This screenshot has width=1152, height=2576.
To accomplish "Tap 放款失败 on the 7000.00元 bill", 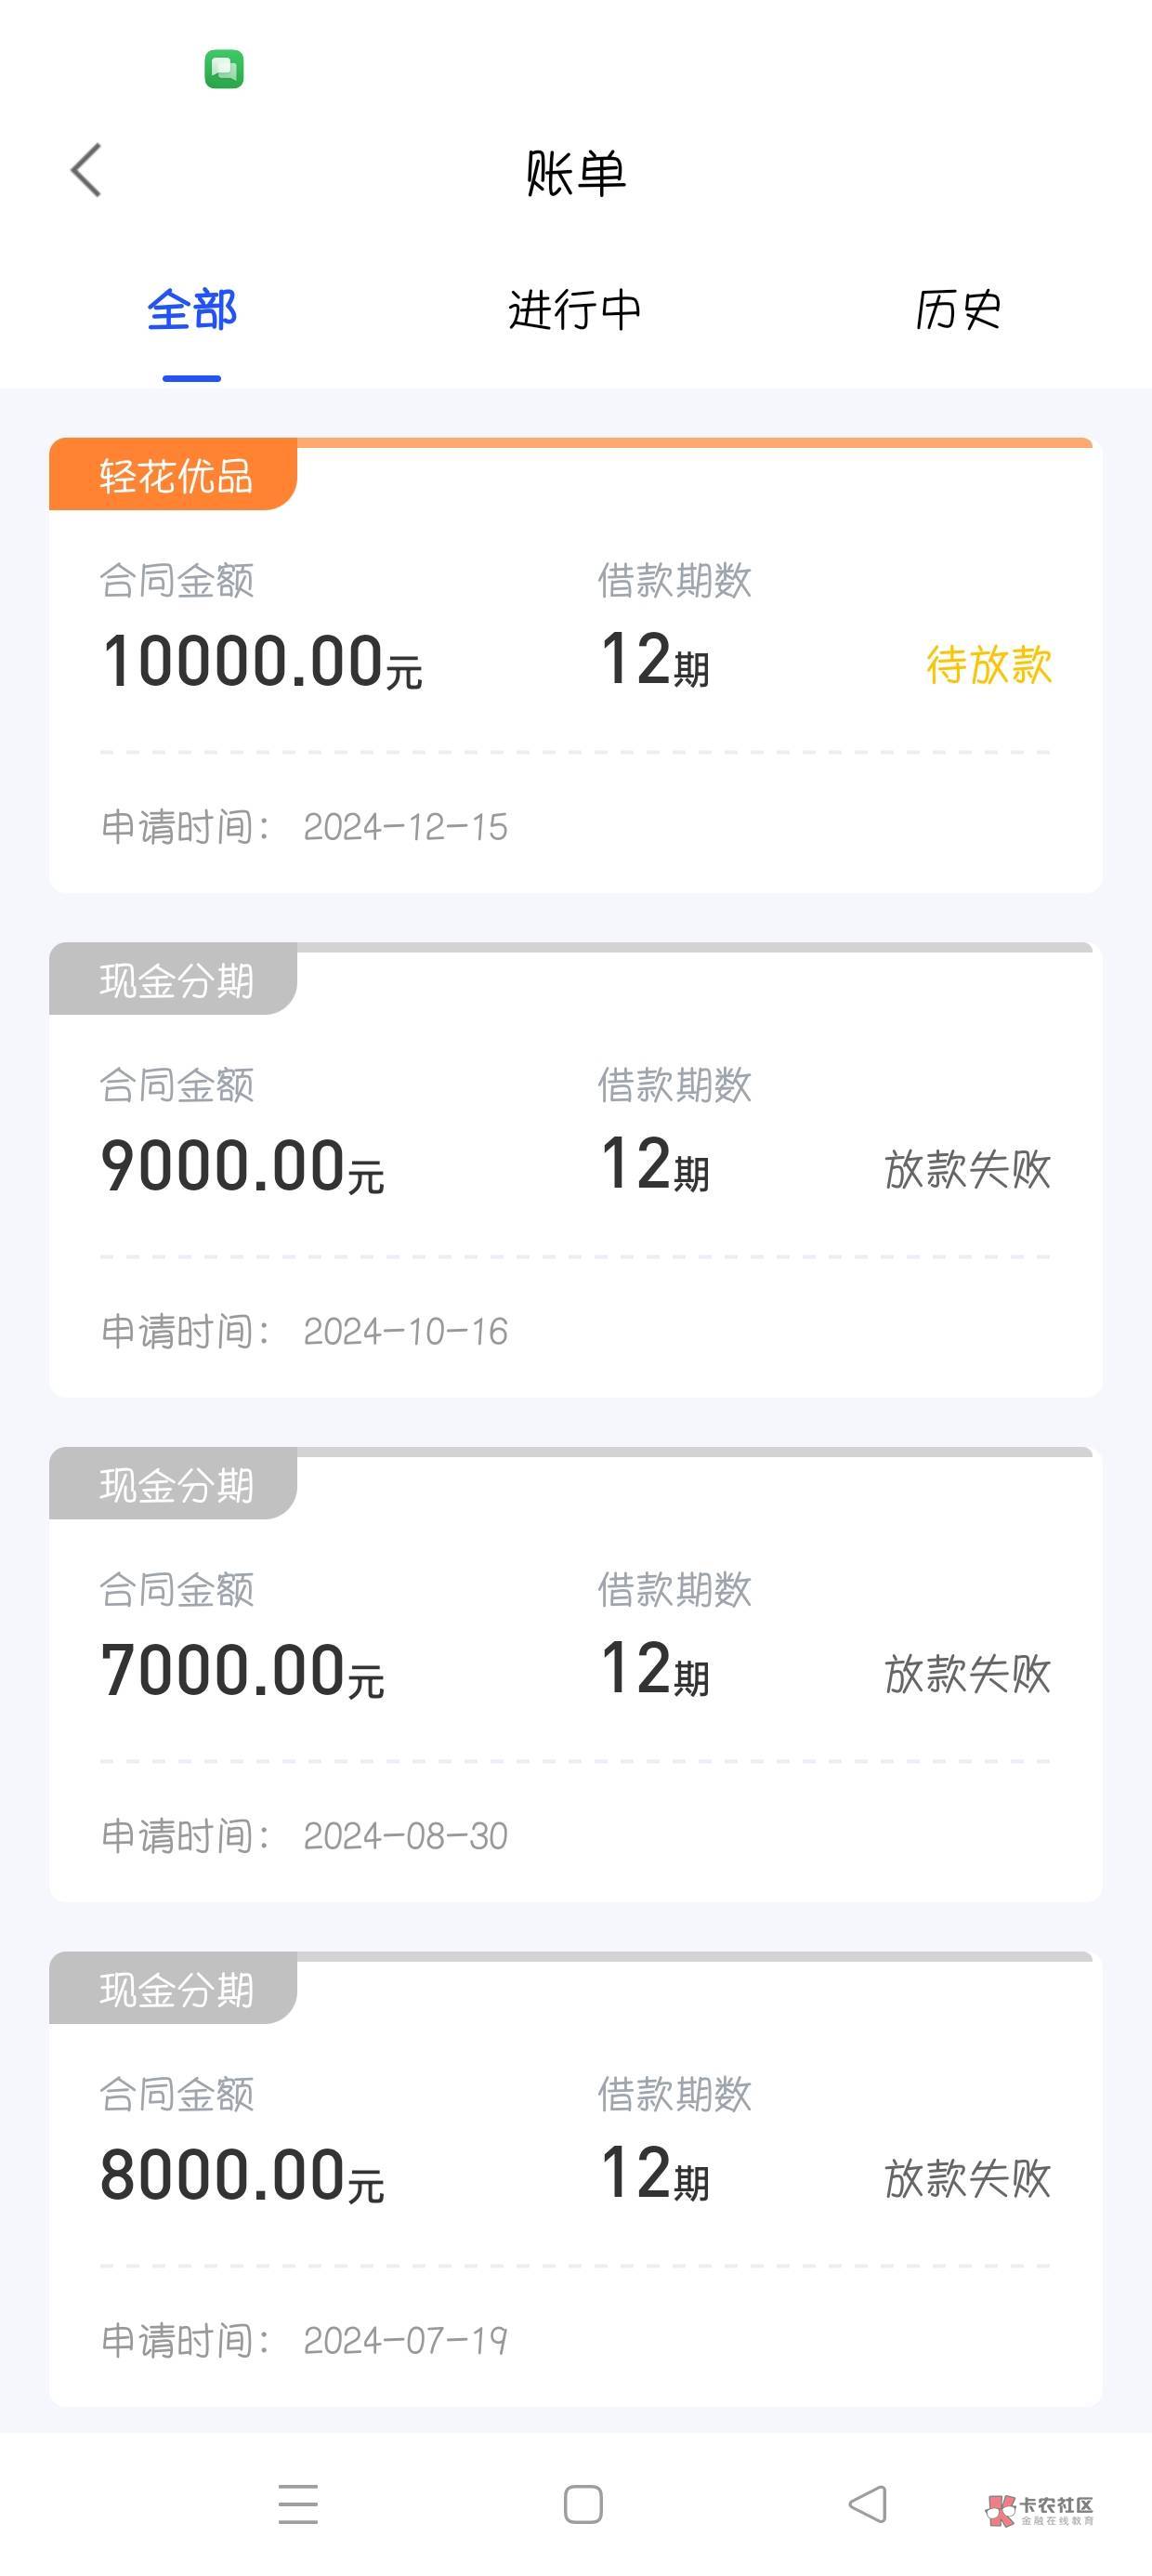I will [967, 1674].
